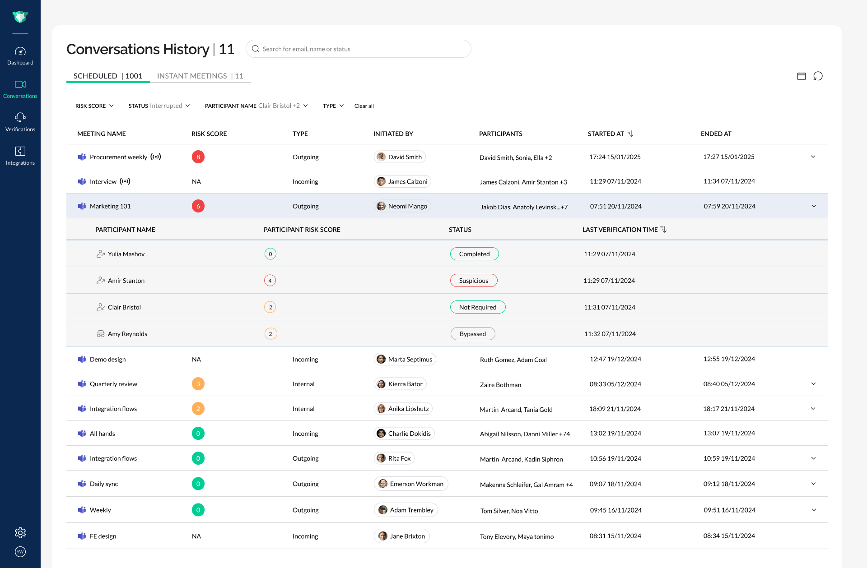
Task: Collapse the Marketing 101 row chevron
Action: click(x=814, y=206)
